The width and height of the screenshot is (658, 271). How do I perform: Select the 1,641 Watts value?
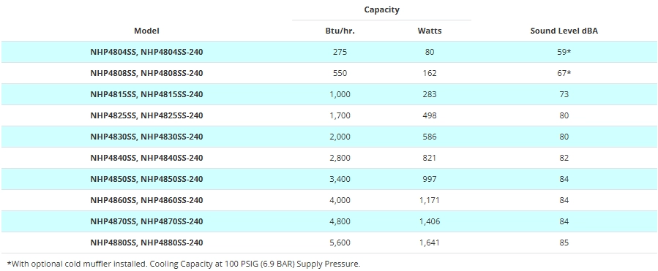pyautogui.click(x=430, y=243)
